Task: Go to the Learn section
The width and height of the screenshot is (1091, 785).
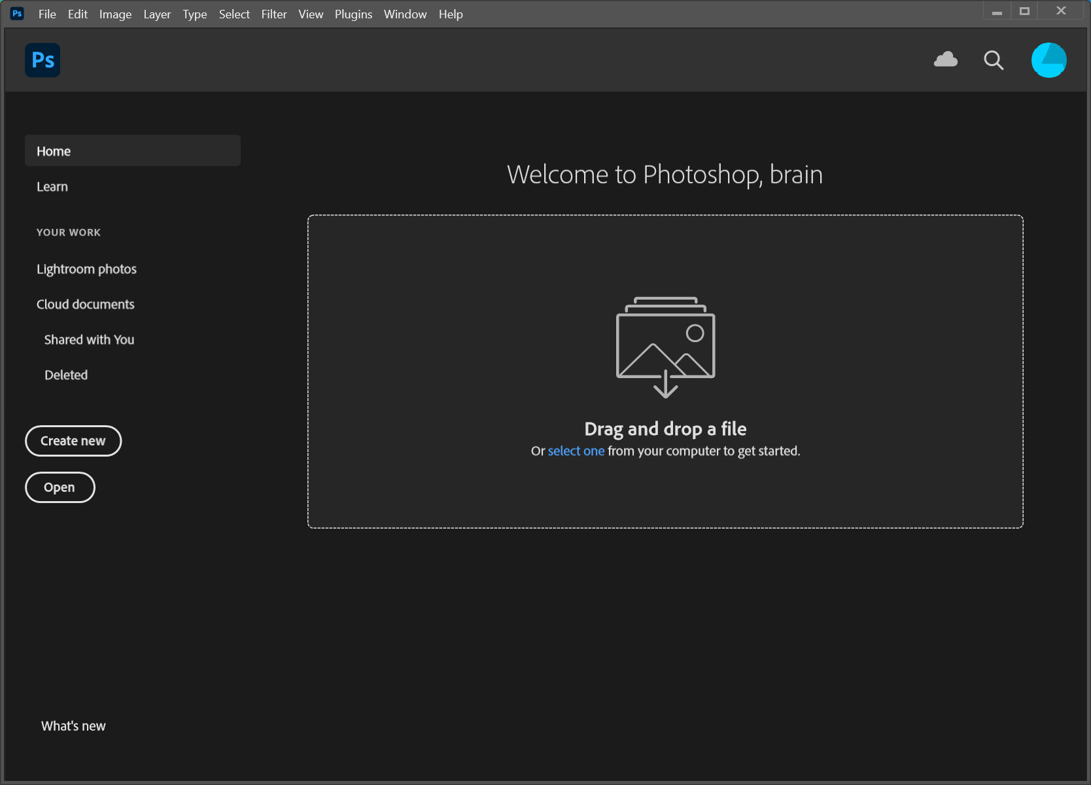Action: pos(52,186)
